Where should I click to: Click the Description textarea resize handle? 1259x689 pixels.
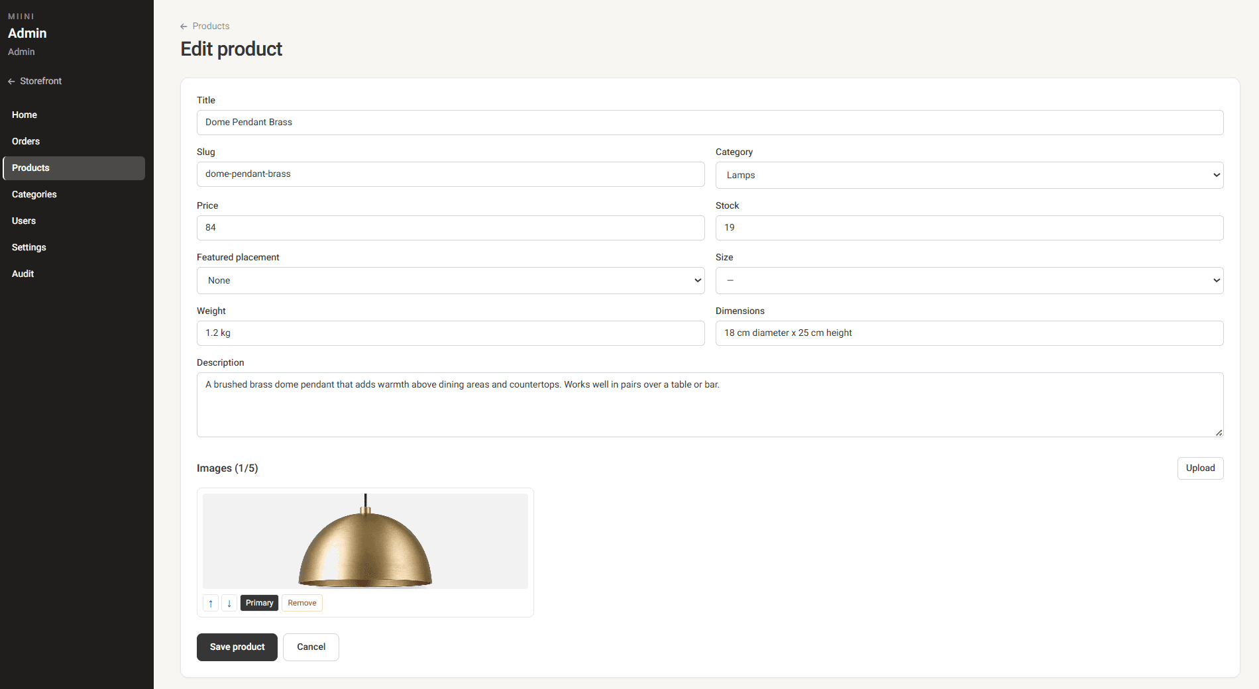[1219, 433]
